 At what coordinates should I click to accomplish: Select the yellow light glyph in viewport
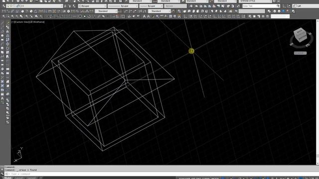tap(191, 51)
